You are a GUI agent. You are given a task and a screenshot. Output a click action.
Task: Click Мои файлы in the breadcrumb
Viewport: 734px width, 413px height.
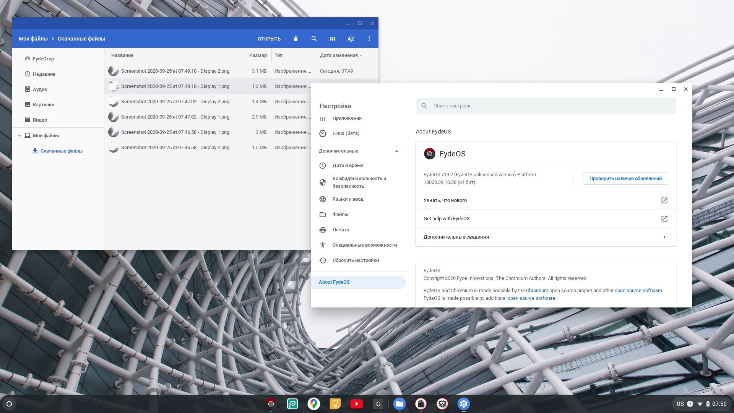tap(33, 39)
